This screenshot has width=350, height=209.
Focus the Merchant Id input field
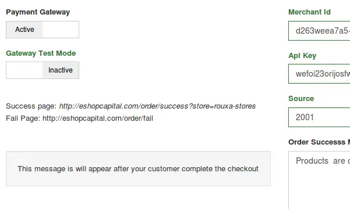click(x=319, y=31)
